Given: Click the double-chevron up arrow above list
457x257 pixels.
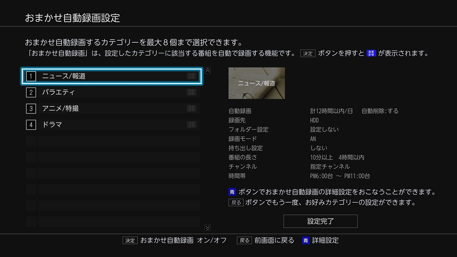Looking at the screenshot, I should [208, 70].
